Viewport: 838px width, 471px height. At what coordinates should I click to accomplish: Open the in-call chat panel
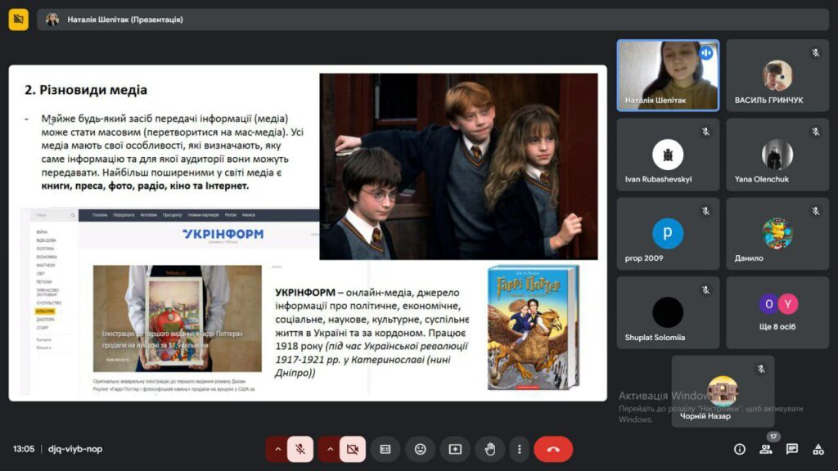792,449
